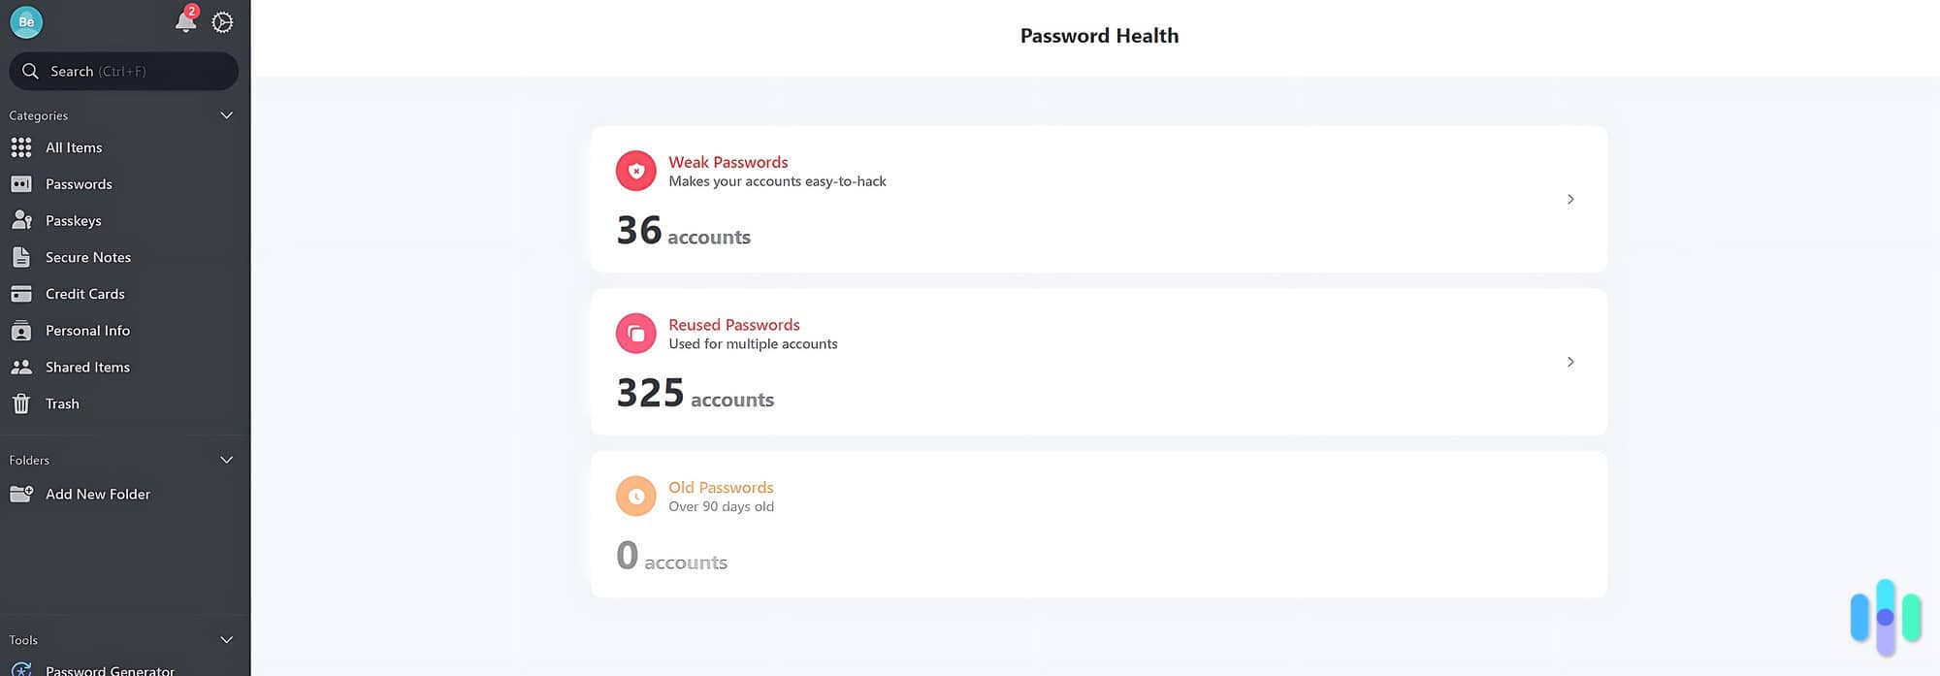Click the Secure Notes icon
The width and height of the screenshot is (1940, 676).
[21, 256]
